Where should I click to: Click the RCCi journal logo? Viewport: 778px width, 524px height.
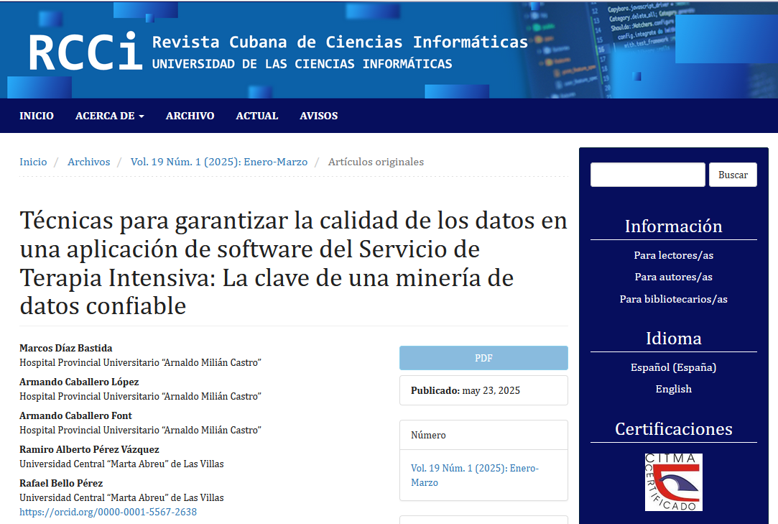click(85, 52)
